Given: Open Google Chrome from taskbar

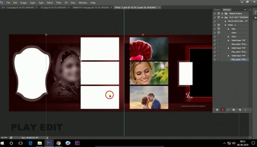Looking at the screenshot, I should [58, 143].
